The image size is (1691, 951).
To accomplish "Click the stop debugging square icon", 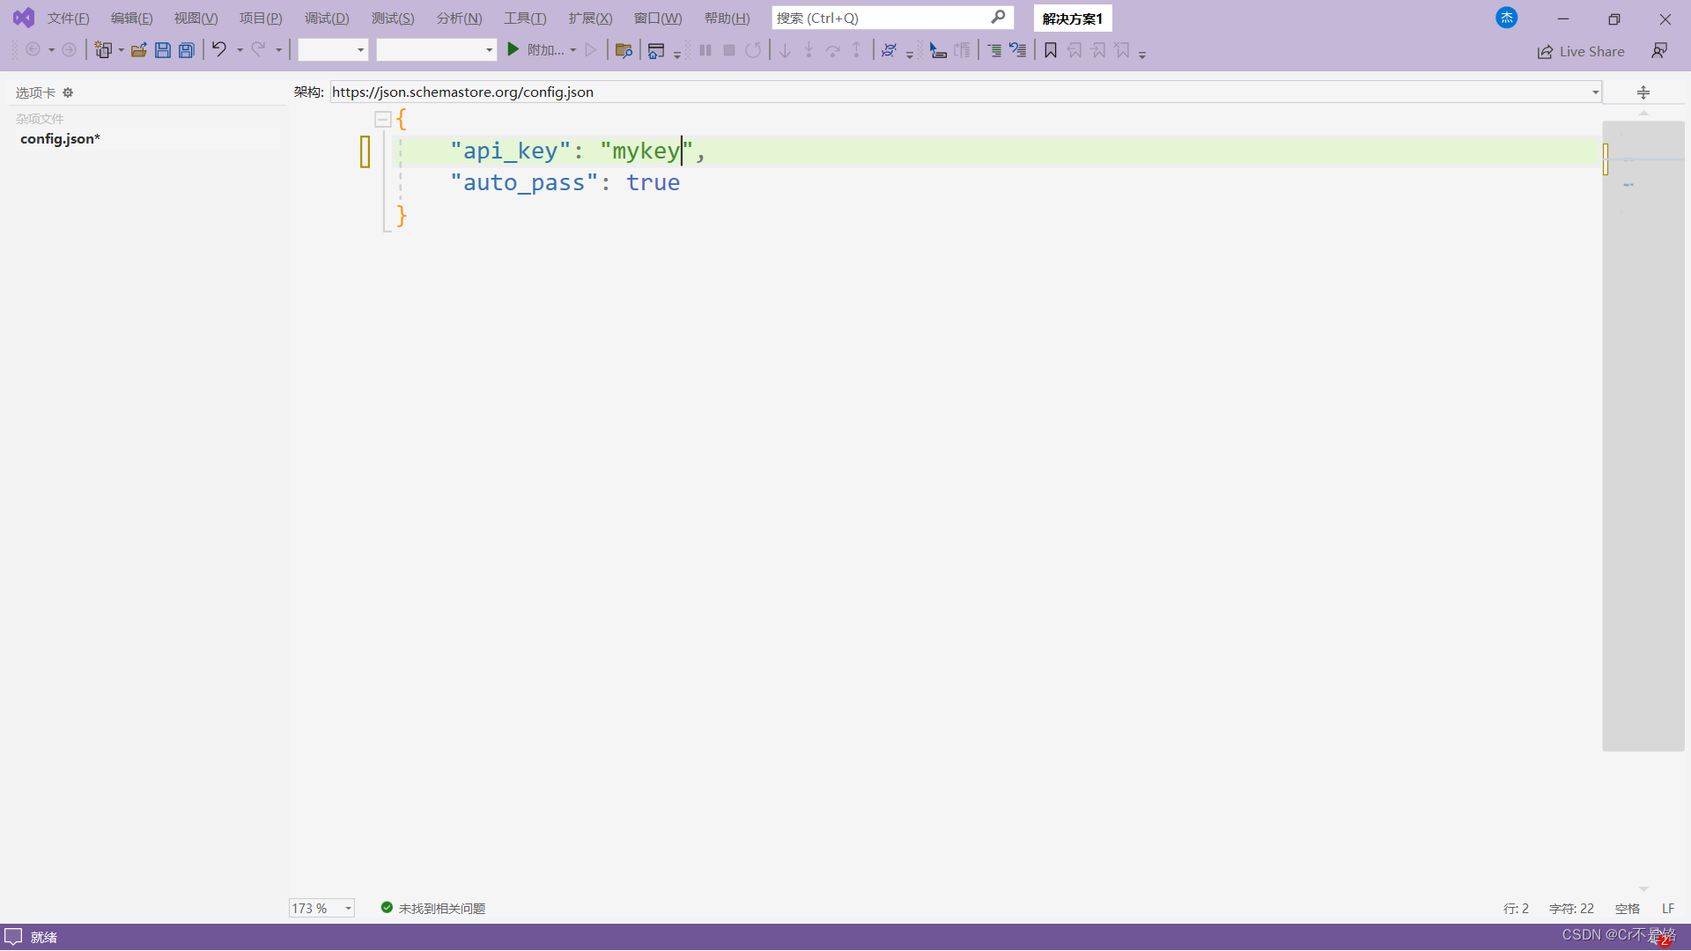I will click(729, 50).
